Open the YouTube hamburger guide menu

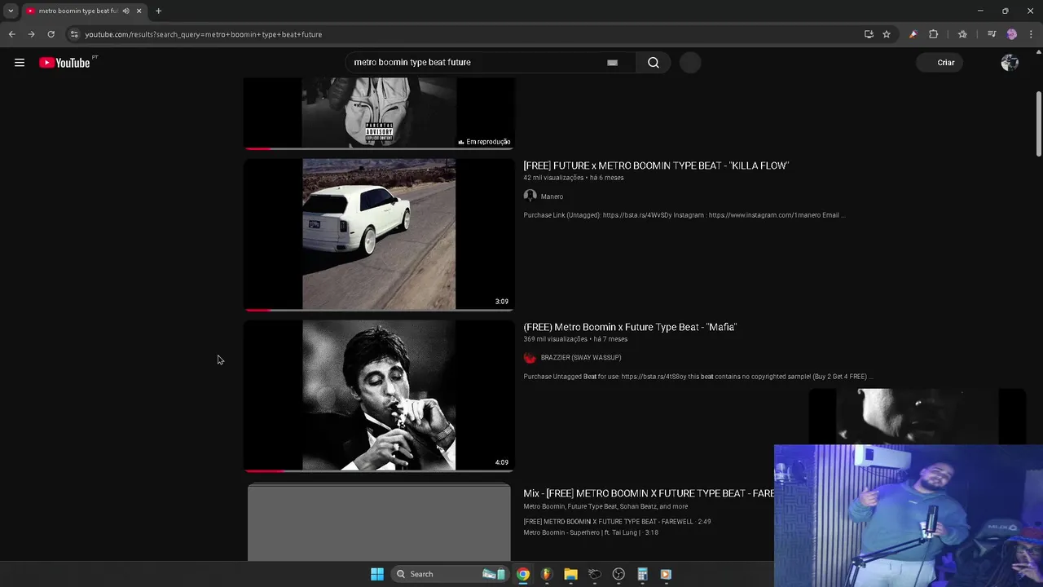tap(20, 63)
